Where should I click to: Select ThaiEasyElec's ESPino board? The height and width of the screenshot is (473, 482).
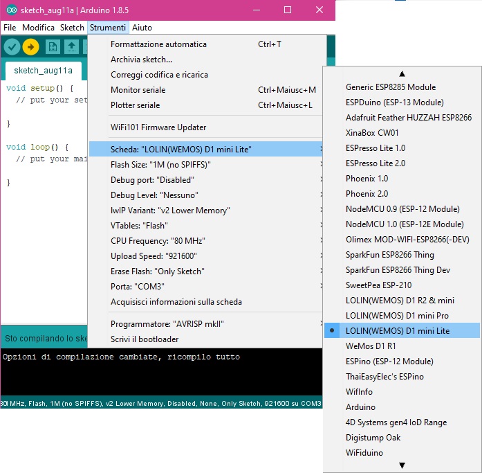(402, 376)
